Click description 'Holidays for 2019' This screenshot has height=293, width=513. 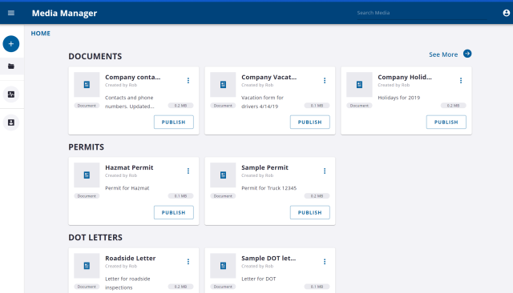(x=399, y=98)
